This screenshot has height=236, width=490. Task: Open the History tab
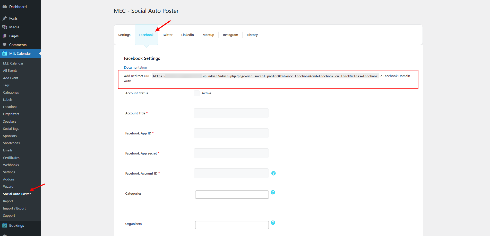tap(252, 35)
